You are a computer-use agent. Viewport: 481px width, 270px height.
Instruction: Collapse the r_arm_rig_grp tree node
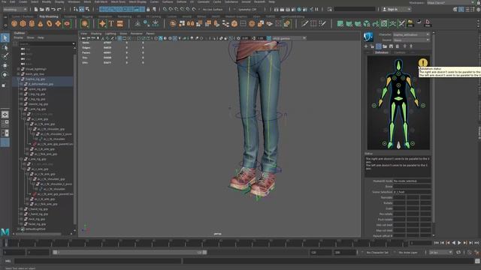21,159
